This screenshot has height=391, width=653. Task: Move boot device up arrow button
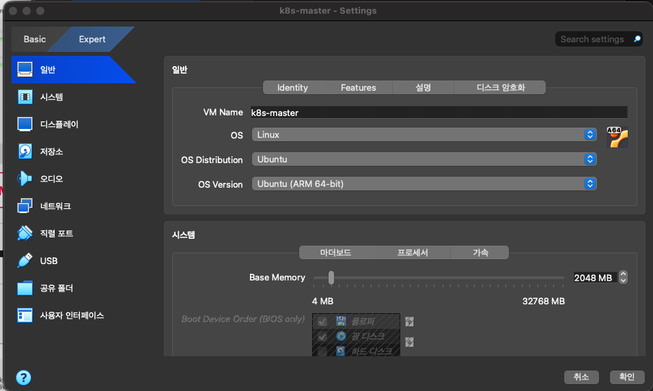409,321
